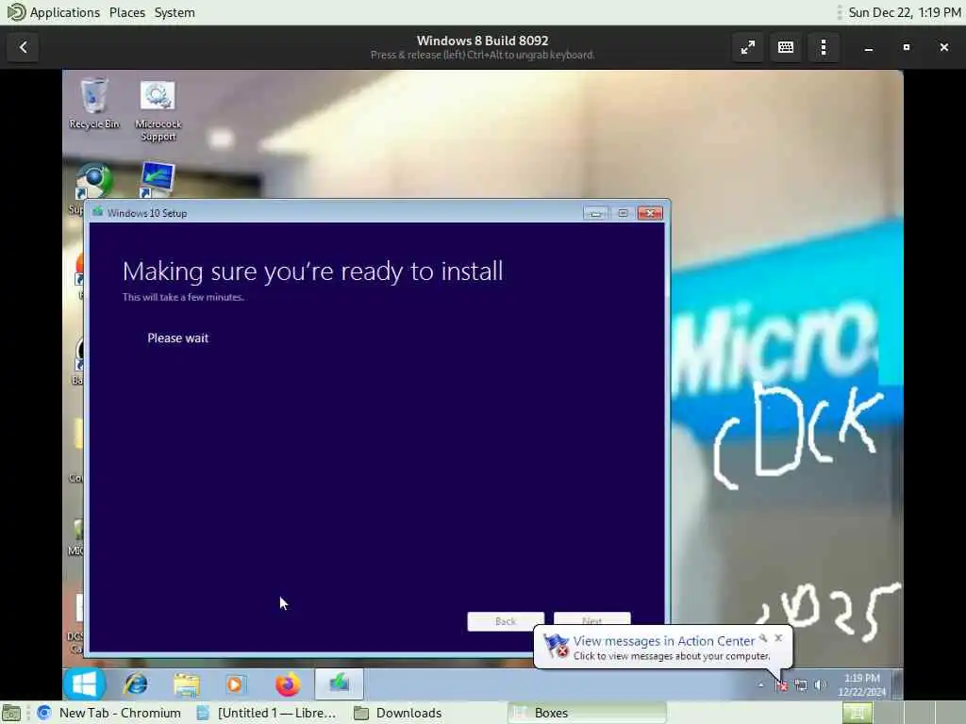Switch to the New Tab - Chromium window
The height and width of the screenshot is (724, 966).
[109, 713]
